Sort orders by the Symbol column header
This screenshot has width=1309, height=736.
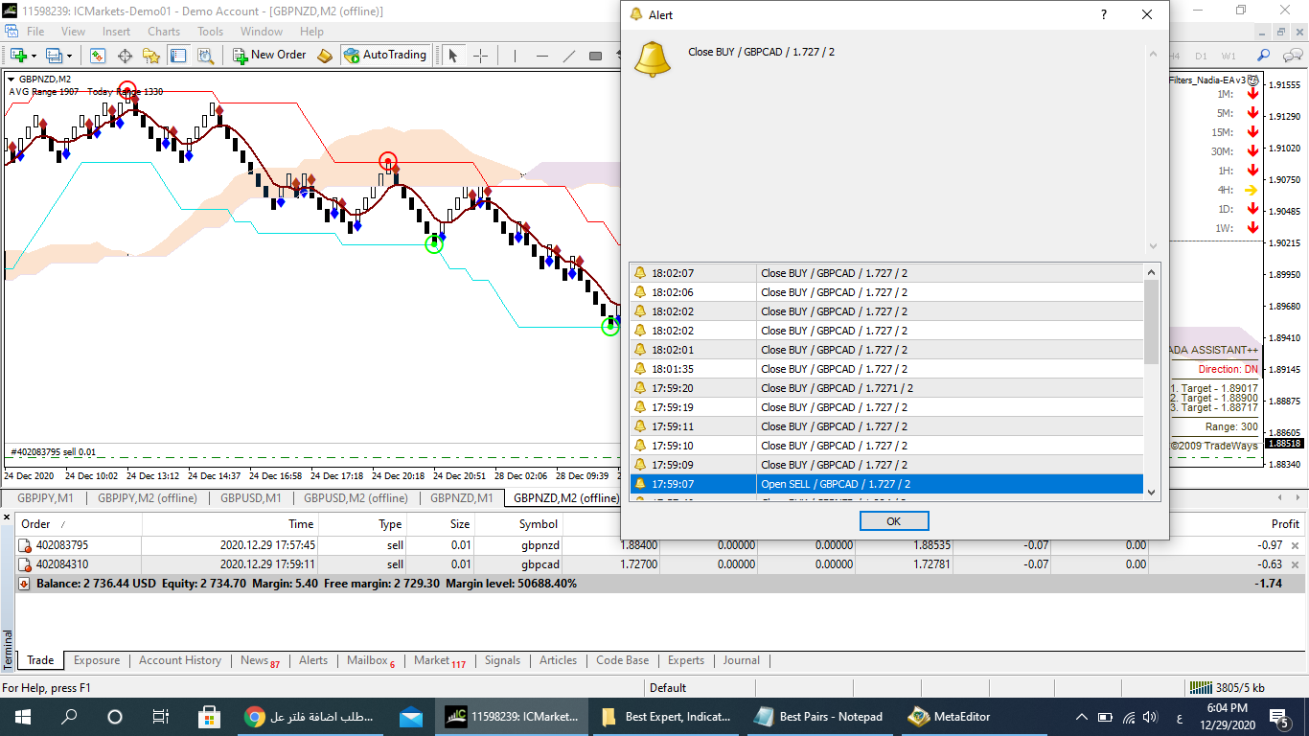[x=518, y=524]
